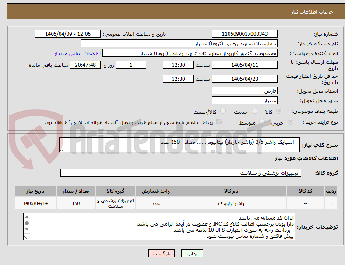Select the خدمت radio button
The width and height of the screenshot is (345, 265).
tap(254, 111)
